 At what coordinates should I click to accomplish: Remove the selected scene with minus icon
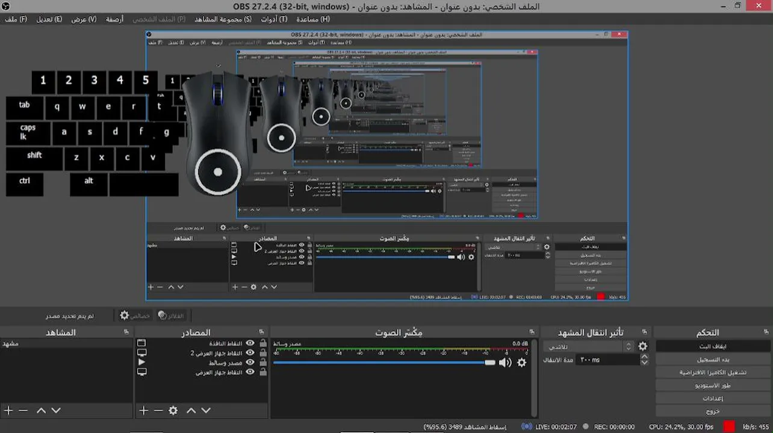[23, 411]
